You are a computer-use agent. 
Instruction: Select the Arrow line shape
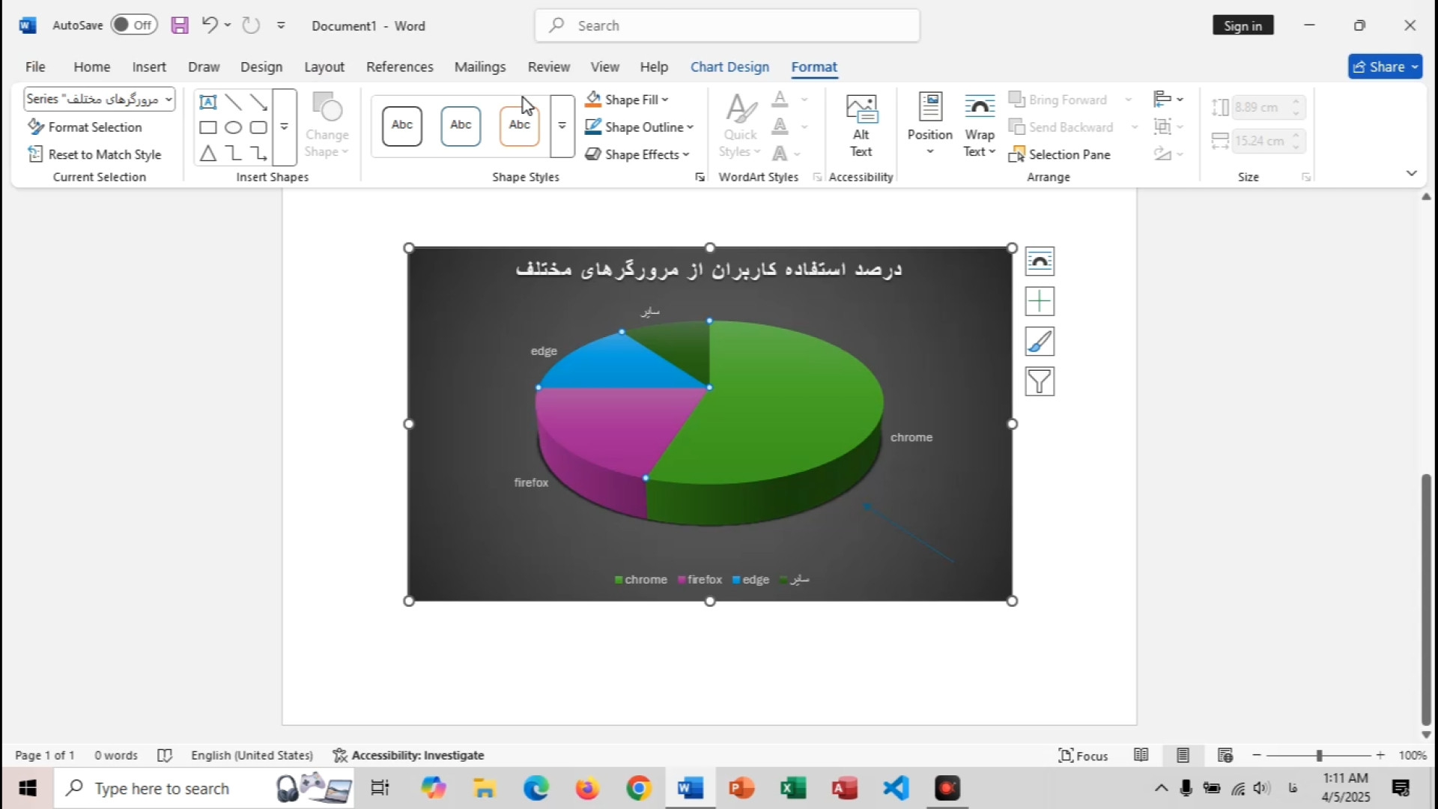pos(258,102)
